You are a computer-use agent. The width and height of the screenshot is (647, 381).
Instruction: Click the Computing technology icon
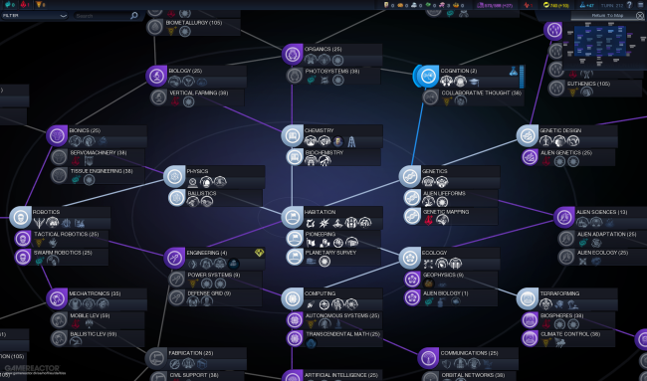(x=292, y=298)
